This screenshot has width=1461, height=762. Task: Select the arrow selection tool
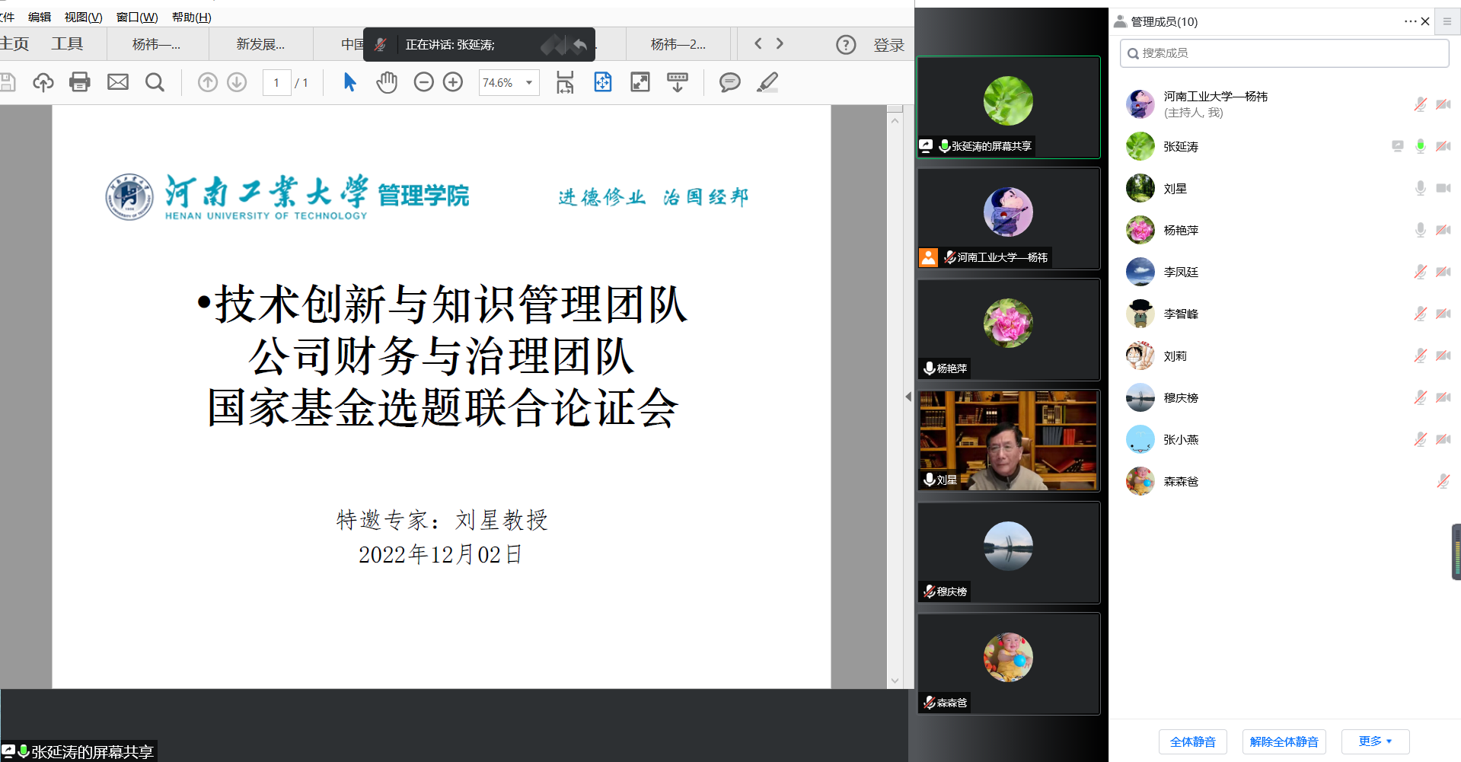(349, 82)
